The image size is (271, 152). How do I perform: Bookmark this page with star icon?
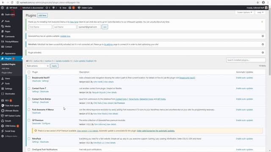[258, 3]
